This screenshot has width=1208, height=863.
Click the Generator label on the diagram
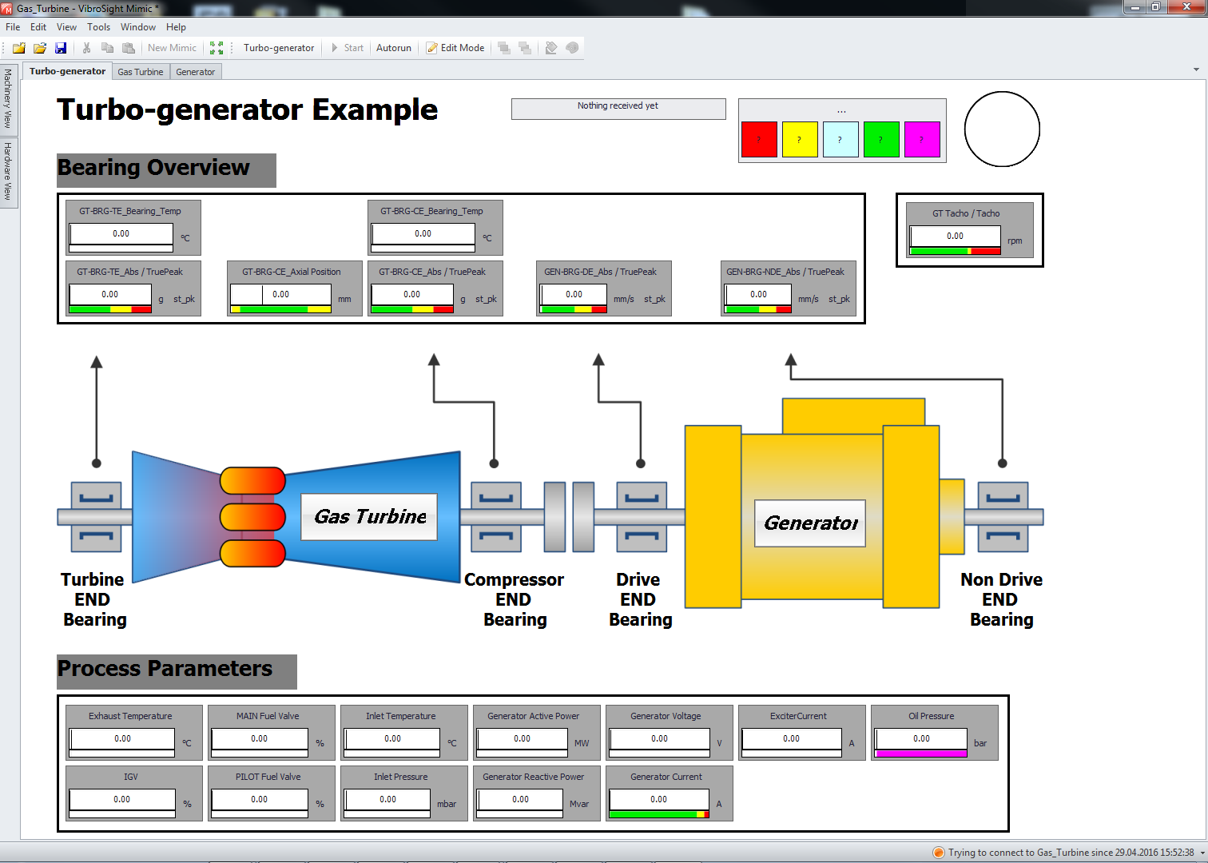click(810, 523)
